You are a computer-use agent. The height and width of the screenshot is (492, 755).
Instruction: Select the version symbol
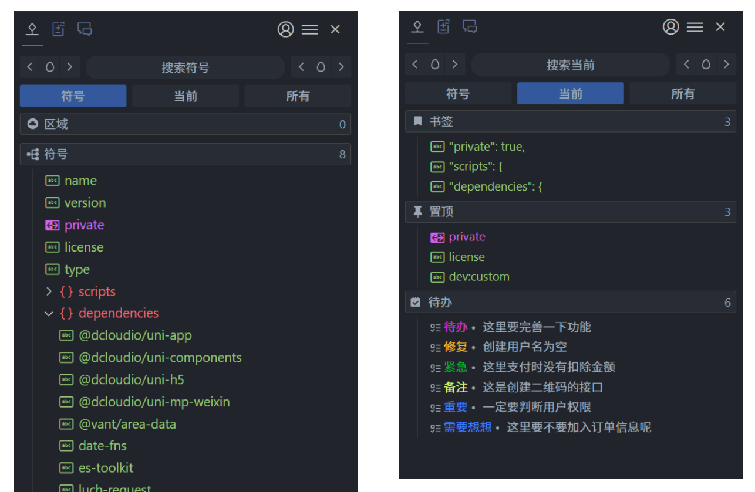(85, 203)
